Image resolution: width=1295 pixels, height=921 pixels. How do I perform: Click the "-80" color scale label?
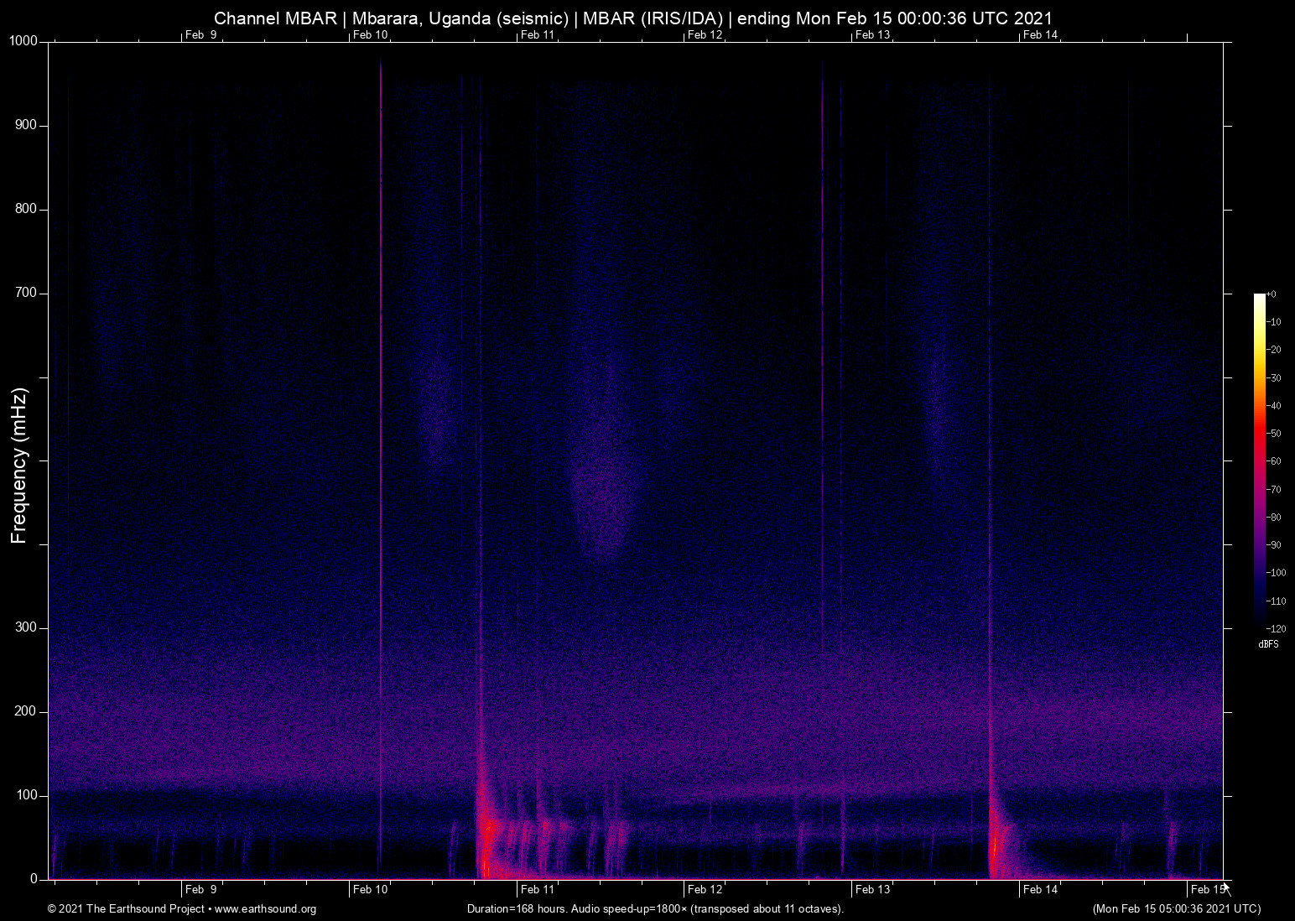[1274, 518]
